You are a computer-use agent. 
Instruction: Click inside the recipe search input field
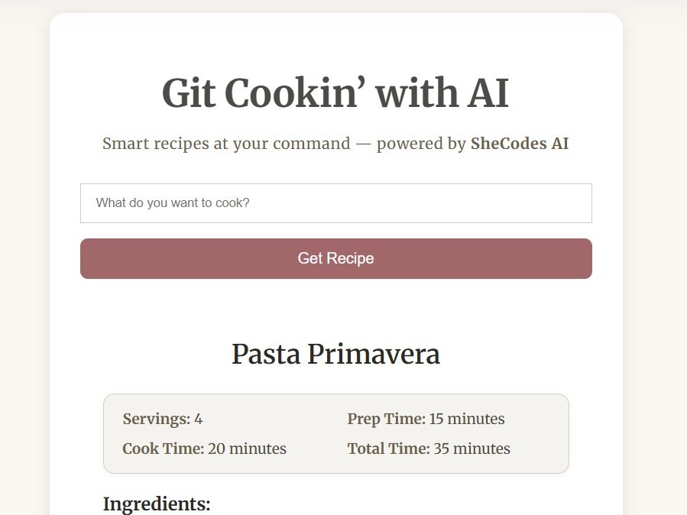(x=336, y=202)
